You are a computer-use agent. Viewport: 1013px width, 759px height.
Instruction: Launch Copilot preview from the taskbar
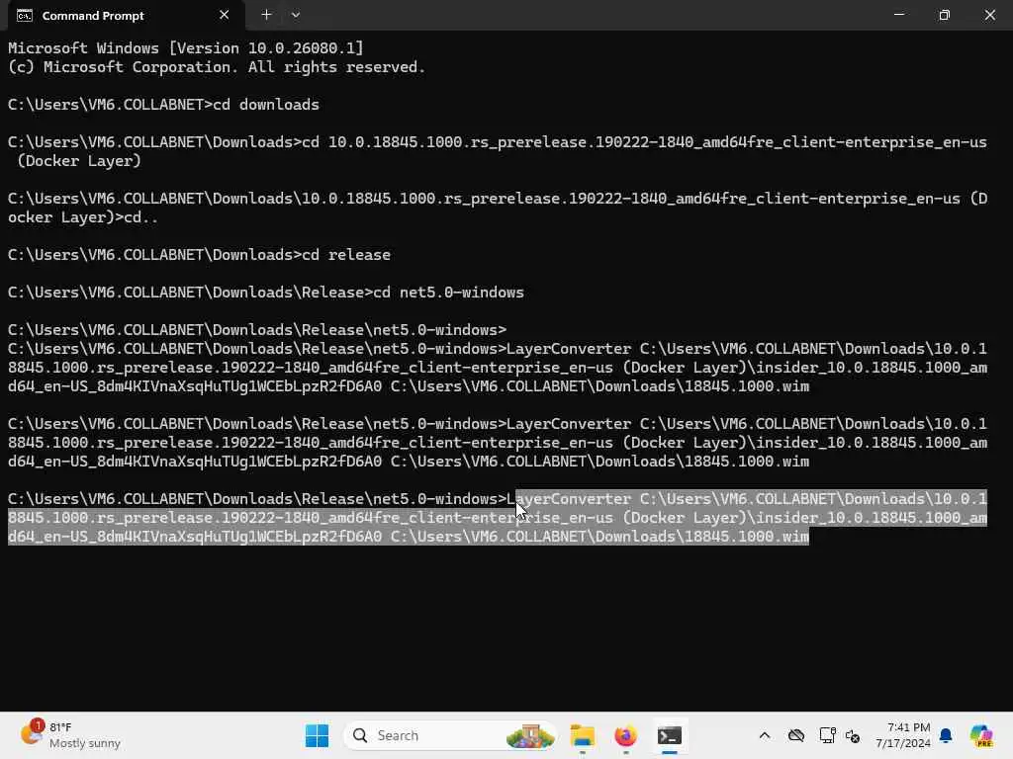[981, 735]
